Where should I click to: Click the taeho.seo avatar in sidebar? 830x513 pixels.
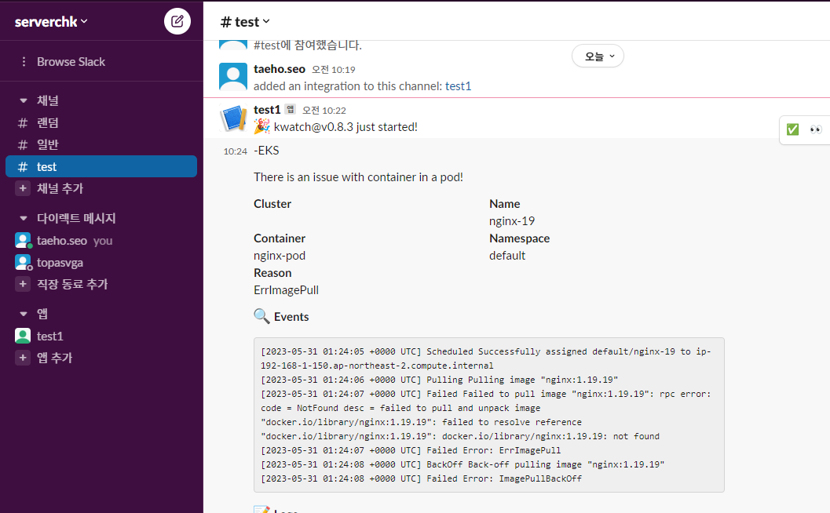click(23, 241)
